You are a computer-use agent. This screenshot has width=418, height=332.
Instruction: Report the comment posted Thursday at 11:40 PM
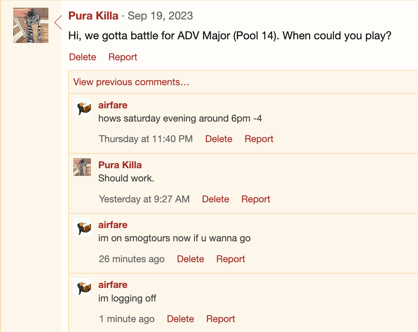(259, 139)
